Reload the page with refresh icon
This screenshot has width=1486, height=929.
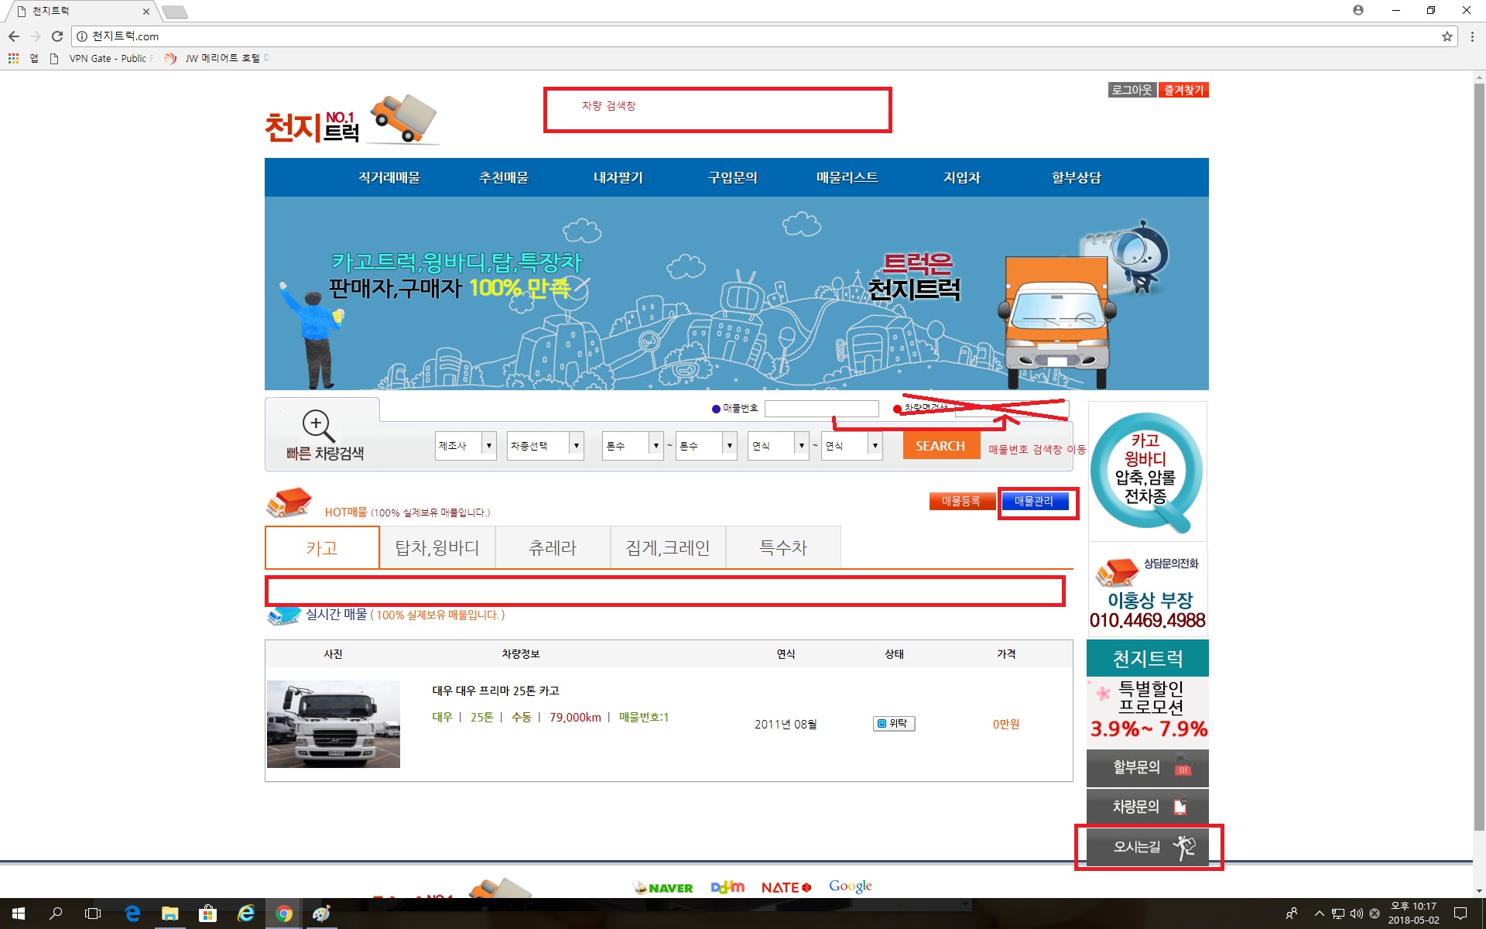(x=57, y=36)
